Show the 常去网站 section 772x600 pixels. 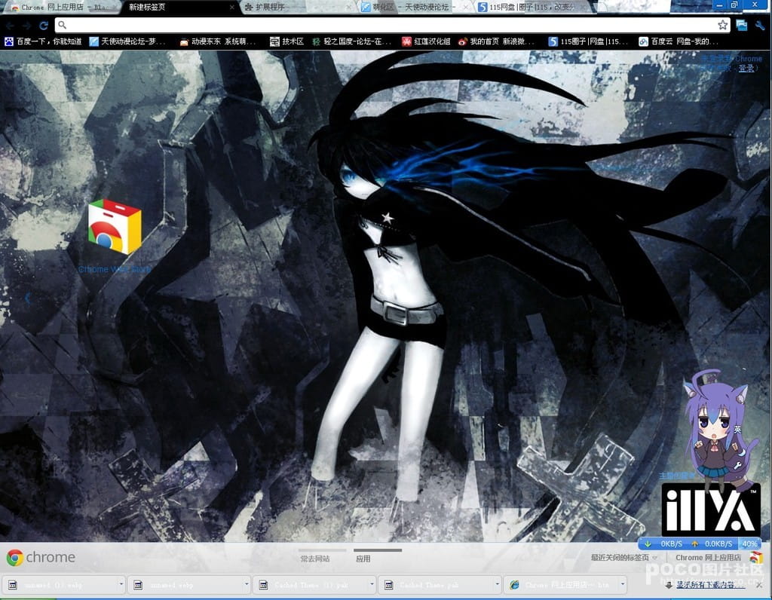(x=315, y=559)
